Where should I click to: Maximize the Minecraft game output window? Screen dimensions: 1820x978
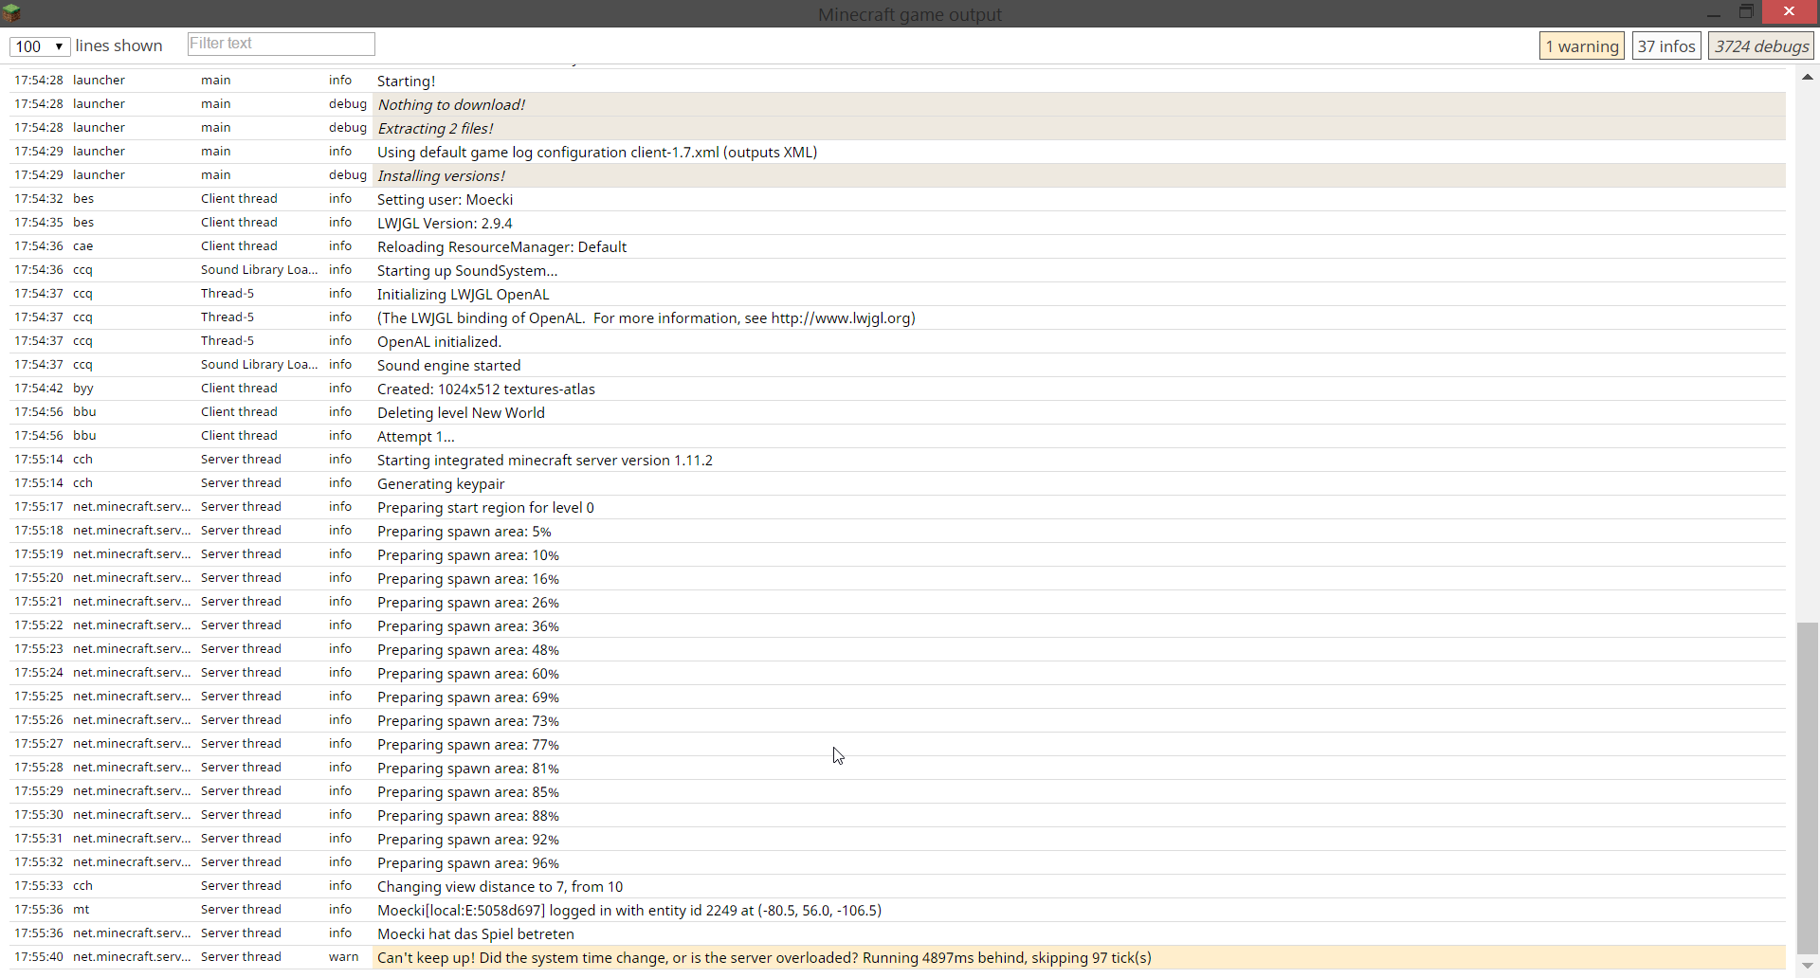pyautogui.click(x=1746, y=12)
